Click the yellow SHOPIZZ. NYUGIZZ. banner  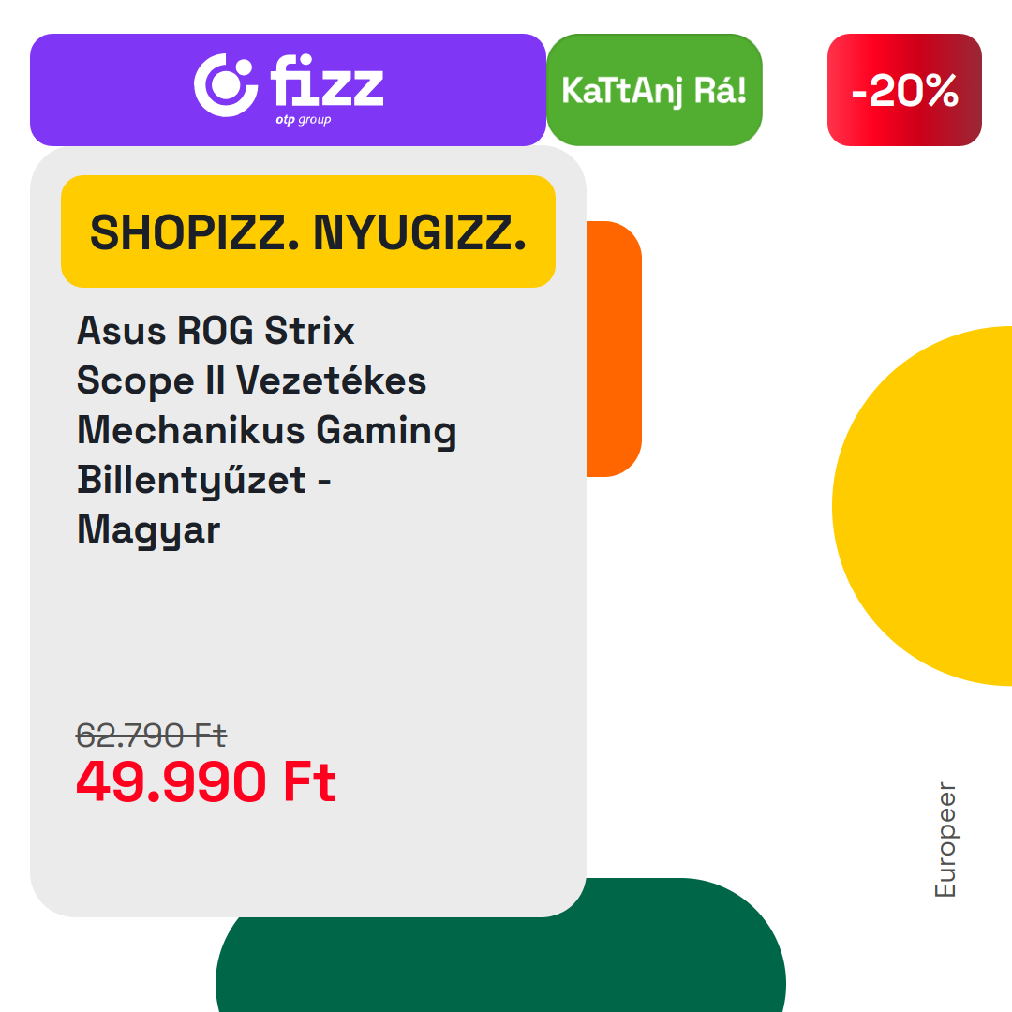coord(308,231)
